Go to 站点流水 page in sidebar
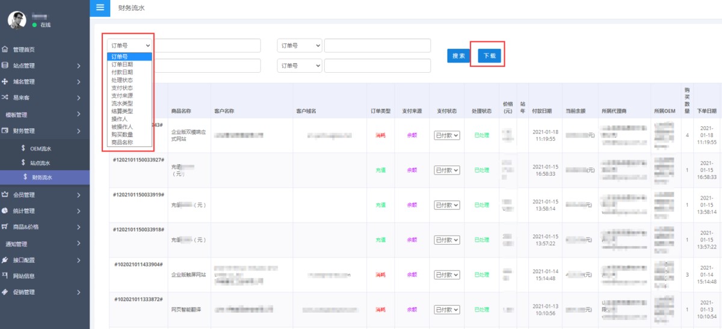 point(40,163)
